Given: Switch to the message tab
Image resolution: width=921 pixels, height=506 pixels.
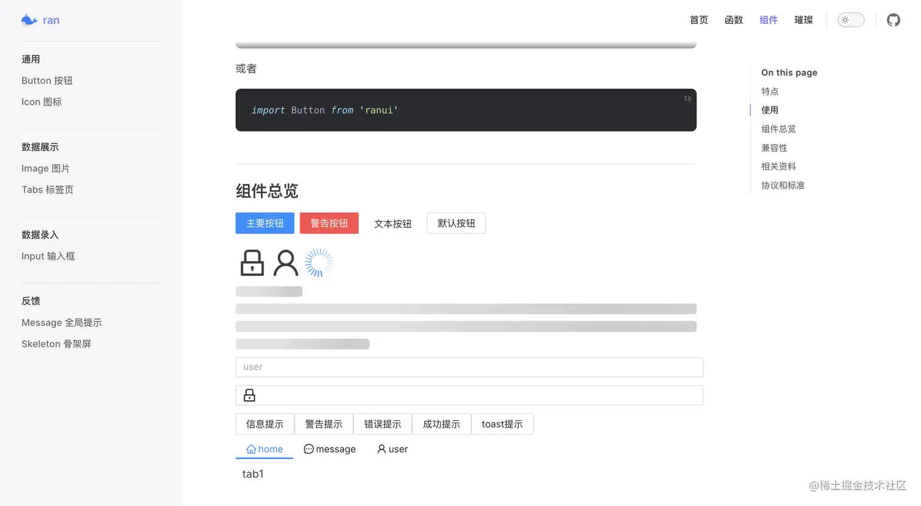Looking at the screenshot, I should [x=330, y=449].
